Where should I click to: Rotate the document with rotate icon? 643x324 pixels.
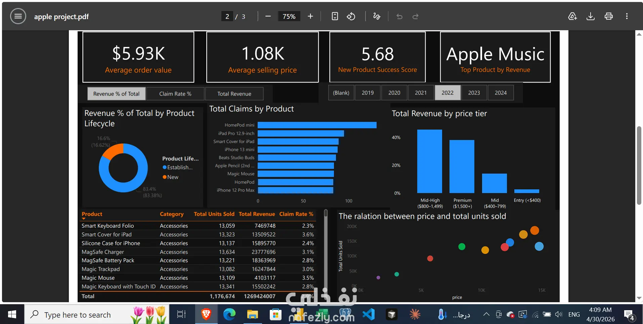pos(351,16)
